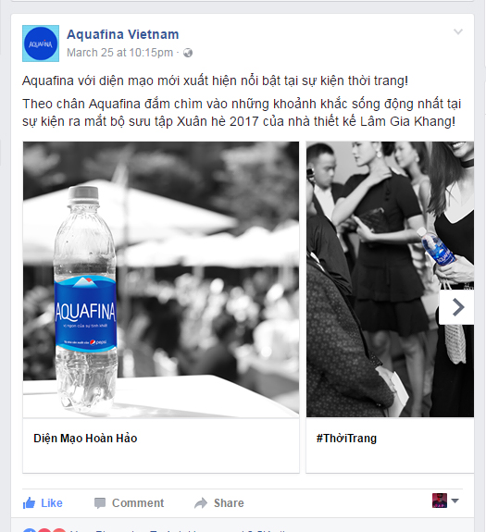486x532 pixels.
Task: Click the thumbs-up Like icon
Action: (x=29, y=502)
